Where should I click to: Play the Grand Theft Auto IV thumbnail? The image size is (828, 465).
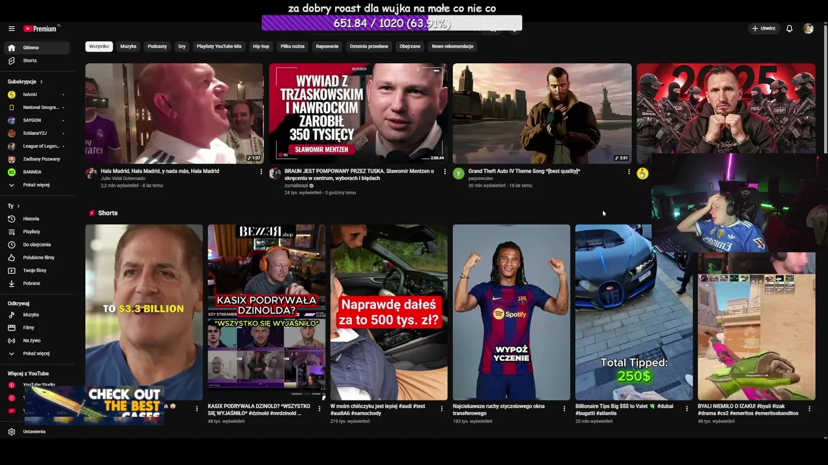[x=542, y=114]
